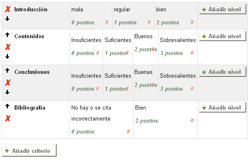Add a level to Contenidos row
Viewport: 248px width, 160px height.
point(222,36)
